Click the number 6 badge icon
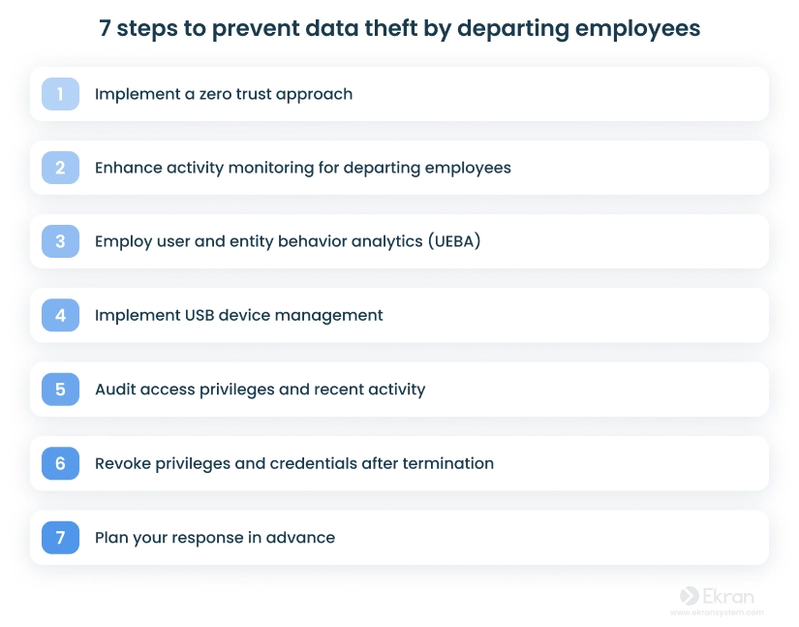This screenshot has width=799, height=627. 60,463
